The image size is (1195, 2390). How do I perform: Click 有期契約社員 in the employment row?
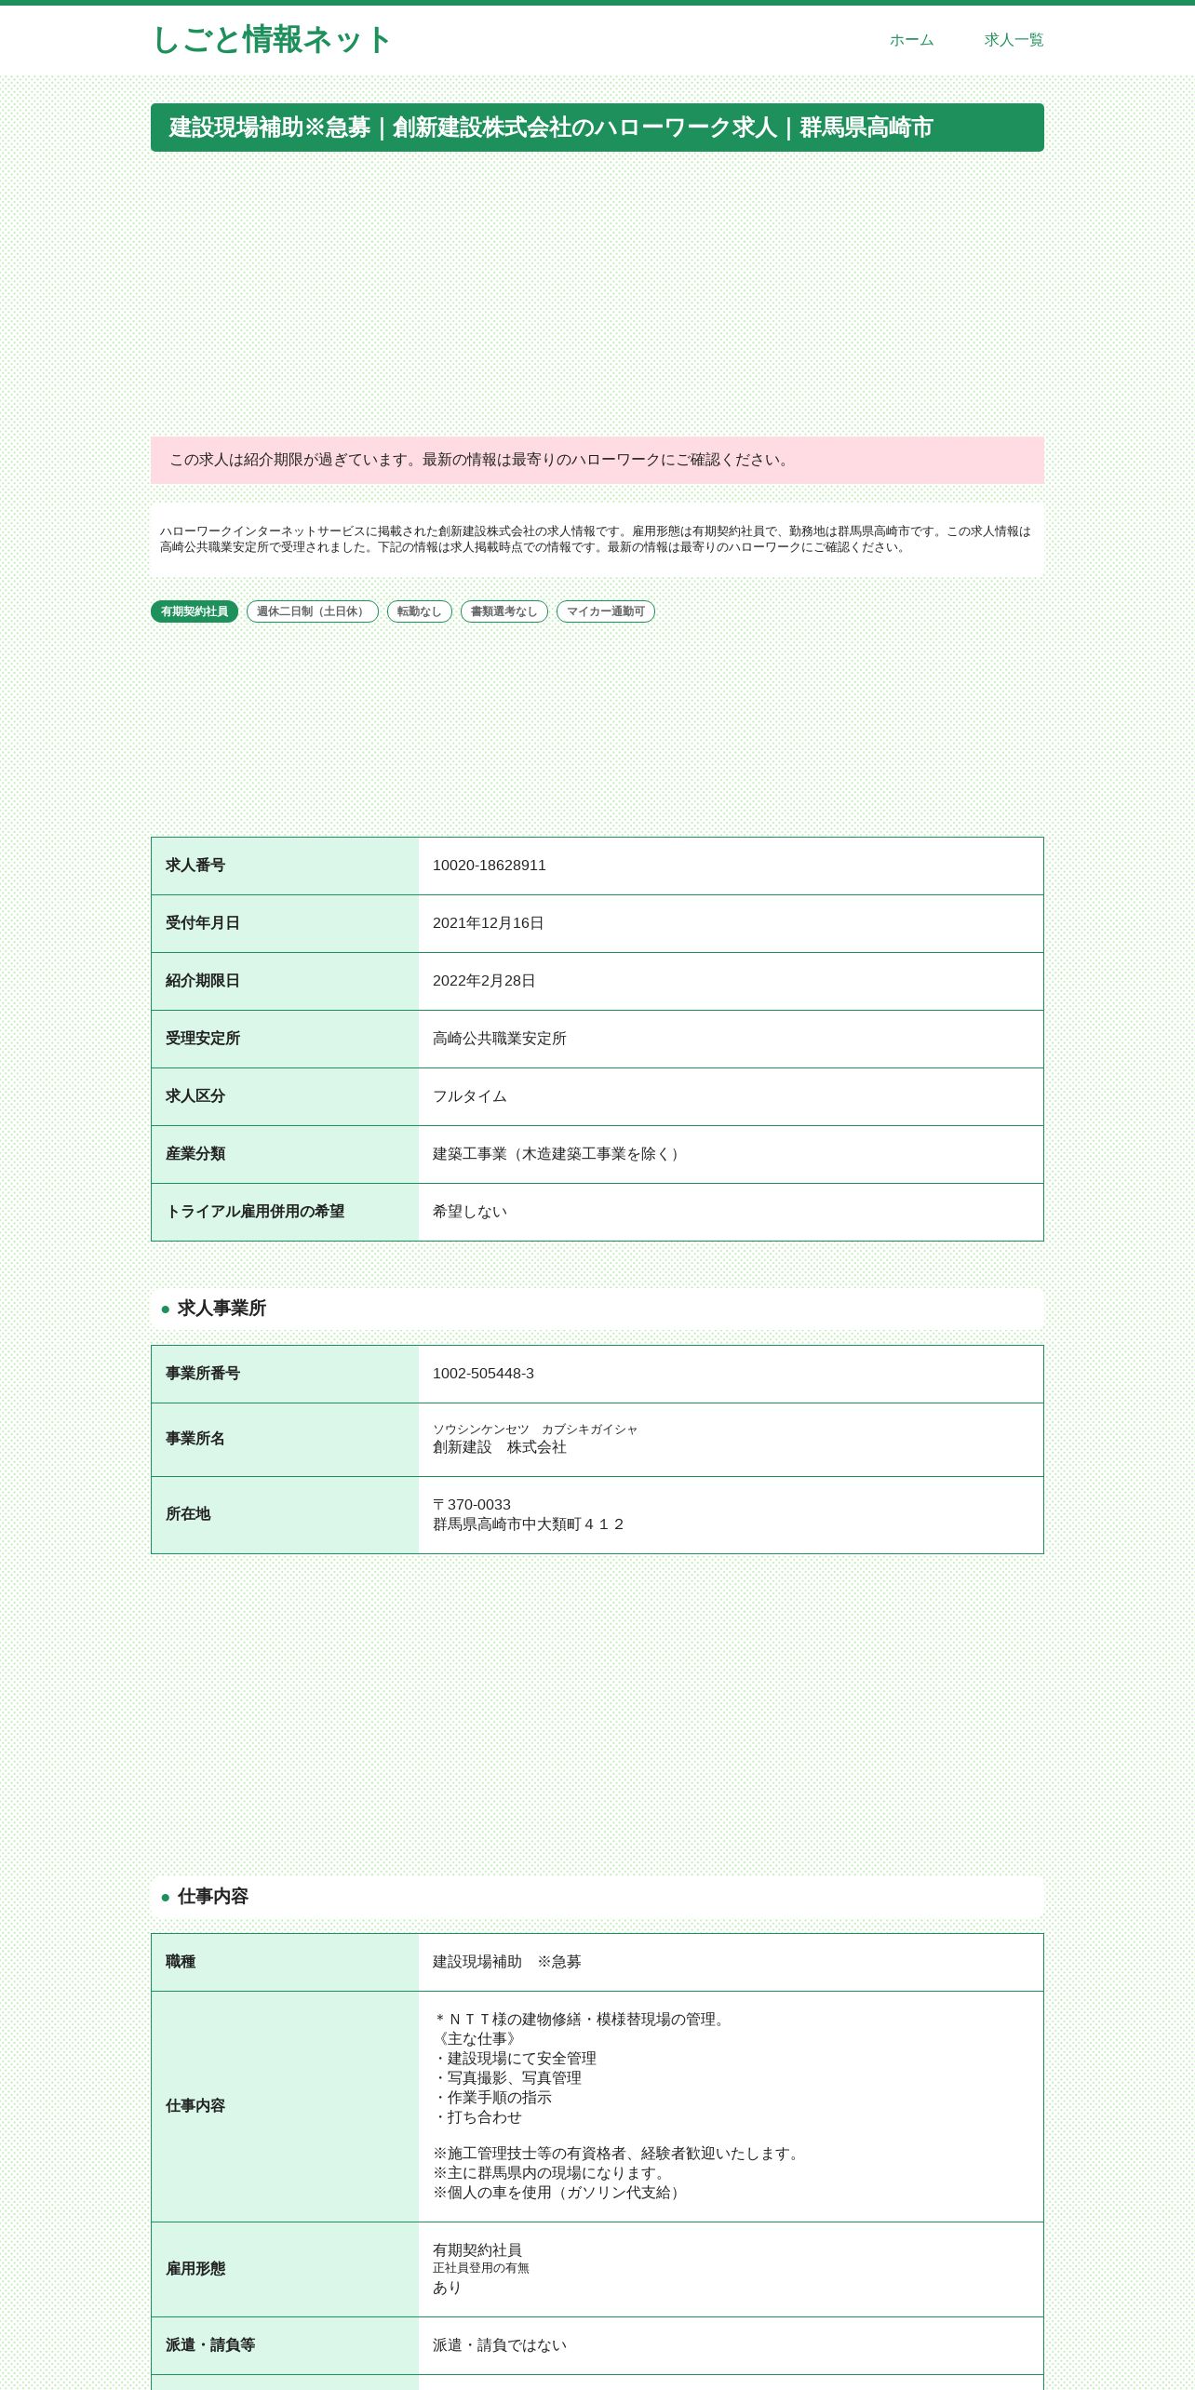tap(477, 2250)
